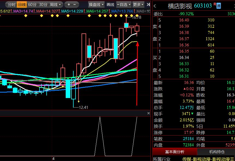Select sell level 4 price 16.39
Viewport: 235px width, 161px height.
pyautogui.click(x=184, y=26)
